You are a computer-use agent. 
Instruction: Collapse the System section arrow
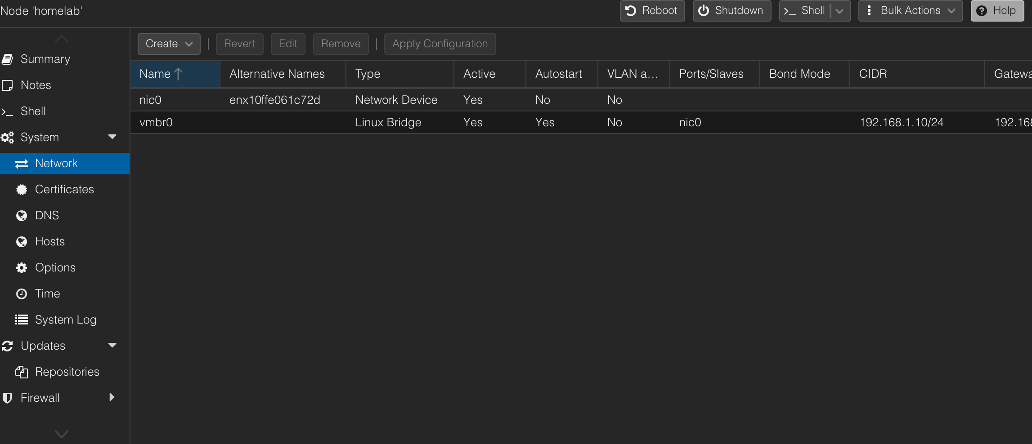click(x=112, y=137)
